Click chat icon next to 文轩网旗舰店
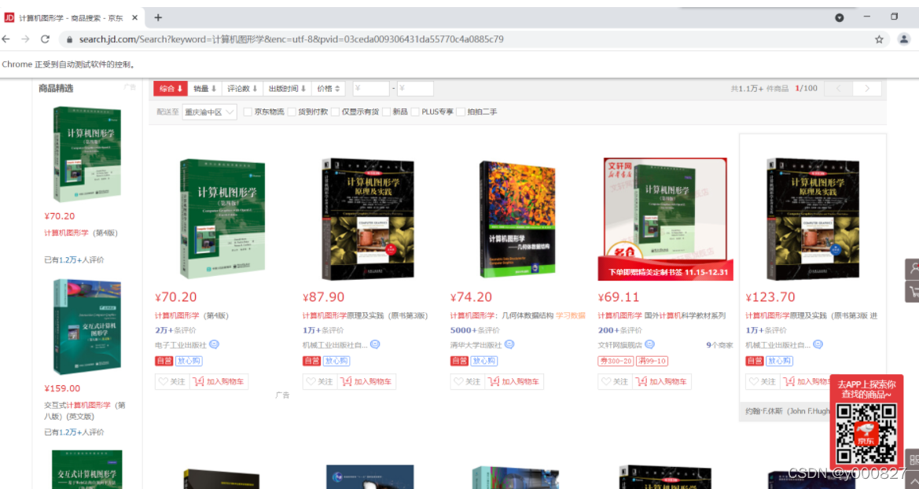 point(649,345)
